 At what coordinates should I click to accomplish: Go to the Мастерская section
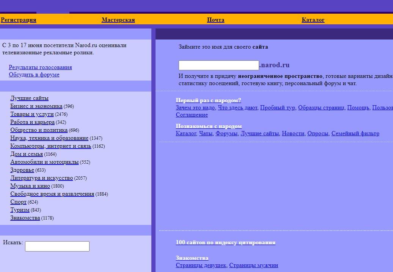tap(118, 20)
